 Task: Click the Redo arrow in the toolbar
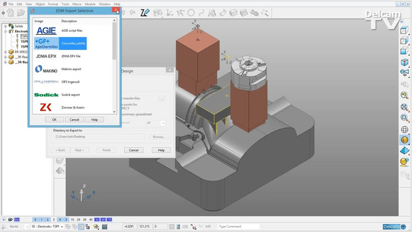[132, 12]
